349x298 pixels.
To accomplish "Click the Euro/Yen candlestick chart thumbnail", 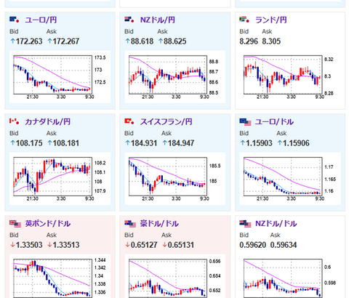I will click(x=60, y=77).
